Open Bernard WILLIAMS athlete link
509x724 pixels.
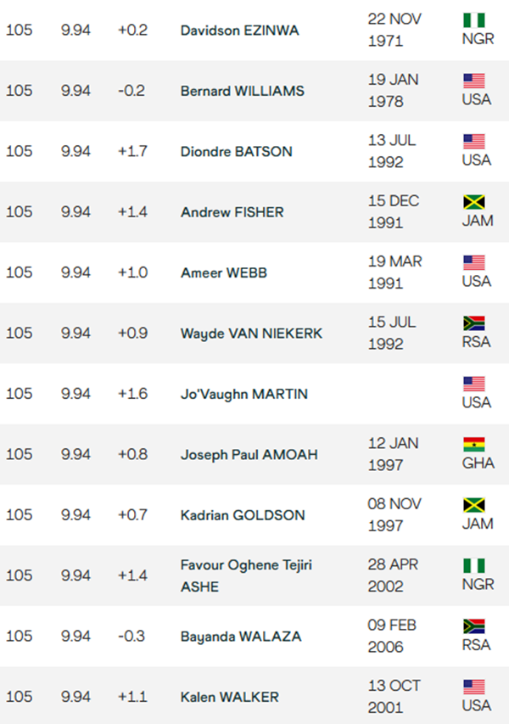(242, 91)
